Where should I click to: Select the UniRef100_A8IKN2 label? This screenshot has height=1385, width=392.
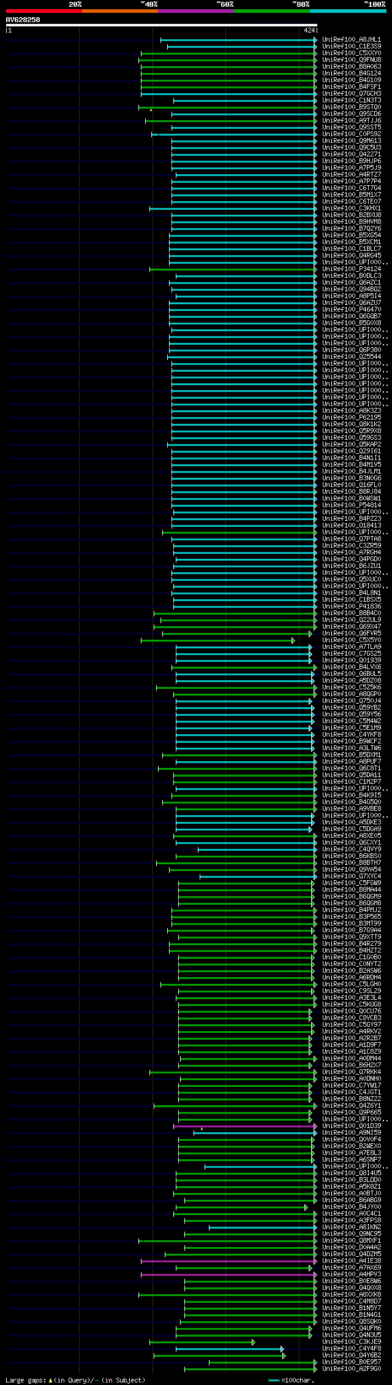(x=352, y=1227)
